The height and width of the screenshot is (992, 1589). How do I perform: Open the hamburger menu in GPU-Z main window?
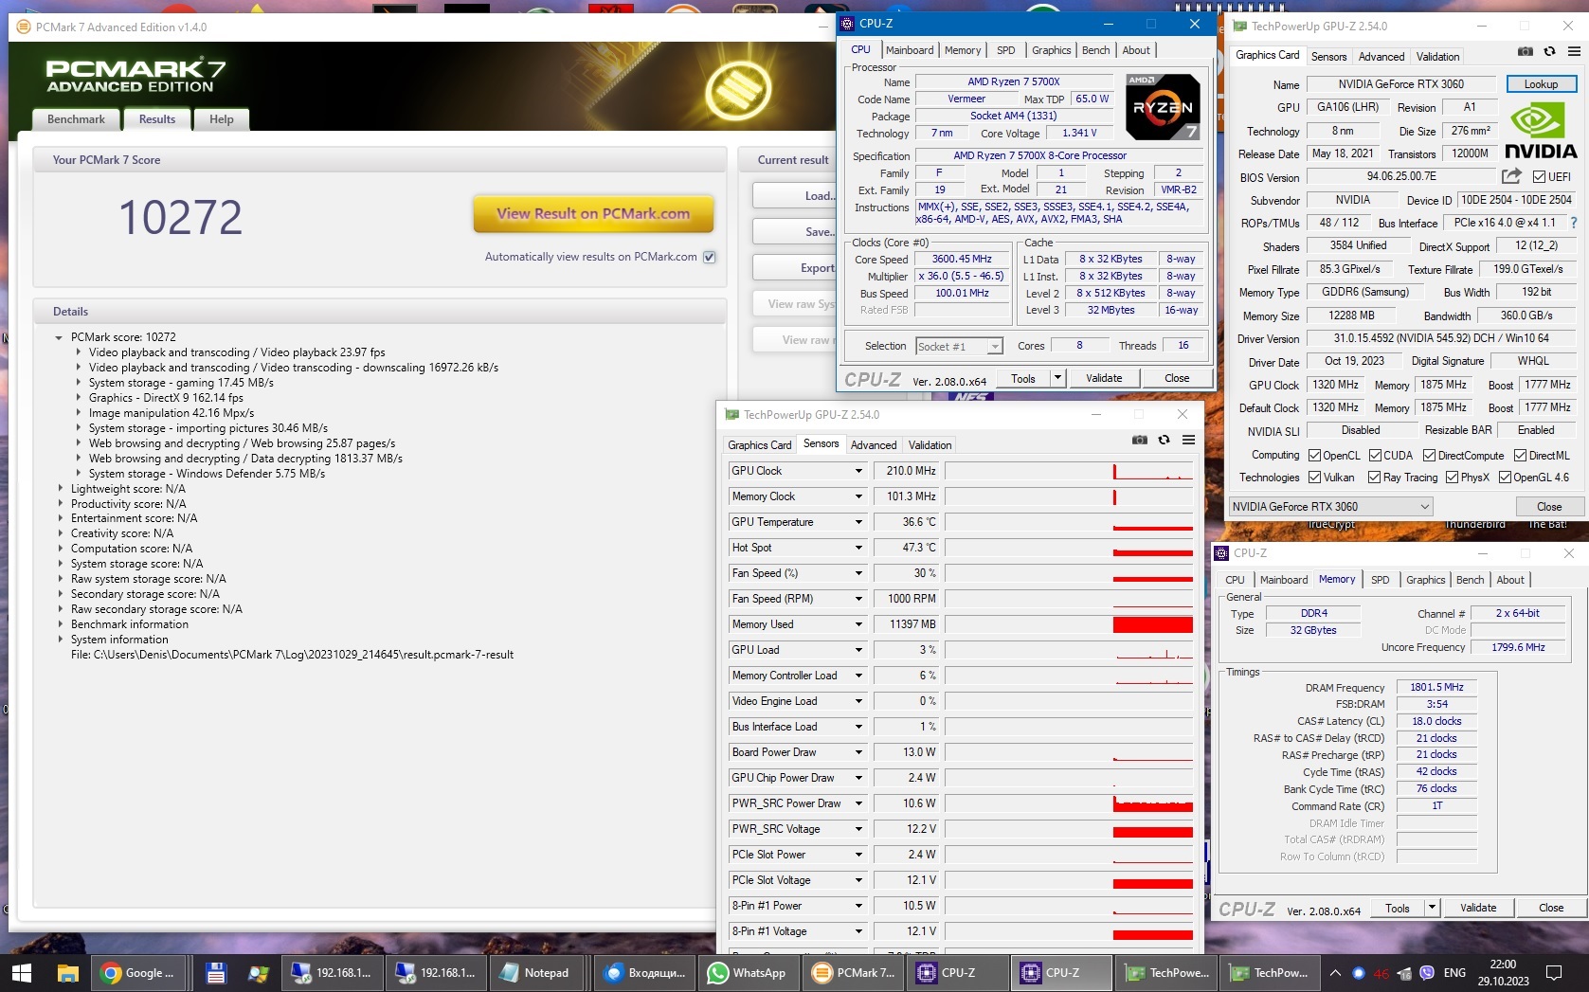[1573, 52]
